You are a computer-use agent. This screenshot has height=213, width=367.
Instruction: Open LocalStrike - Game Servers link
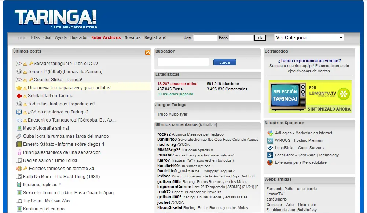300,148
